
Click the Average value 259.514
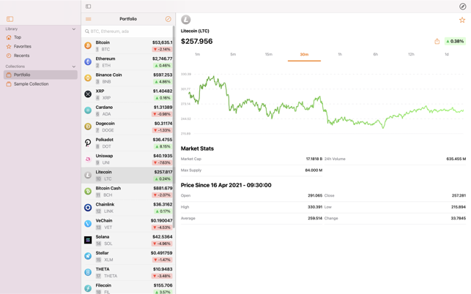click(315, 218)
